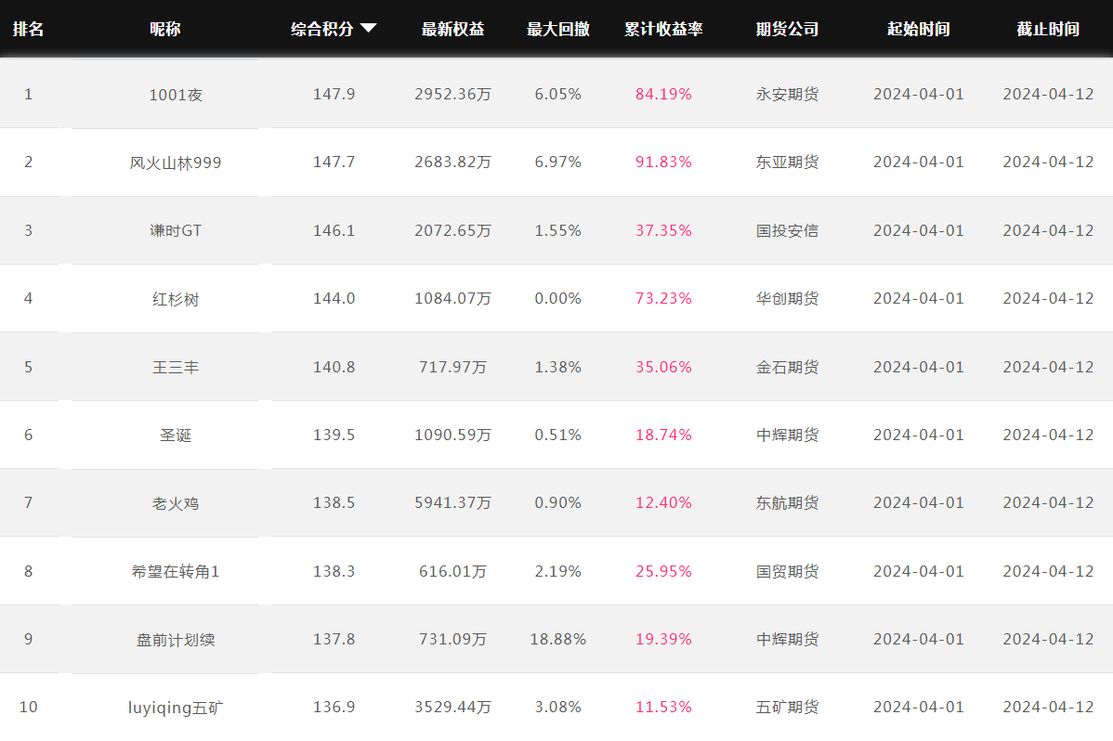The width and height of the screenshot is (1113, 741).
Task: Click equity value 717.97万
Action: [452, 366]
